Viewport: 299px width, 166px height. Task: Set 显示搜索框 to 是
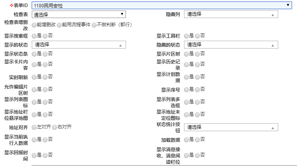(x=34, y=36)
